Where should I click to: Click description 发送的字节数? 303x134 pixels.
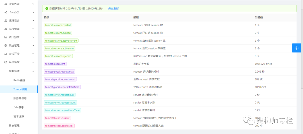coord(141,64)
